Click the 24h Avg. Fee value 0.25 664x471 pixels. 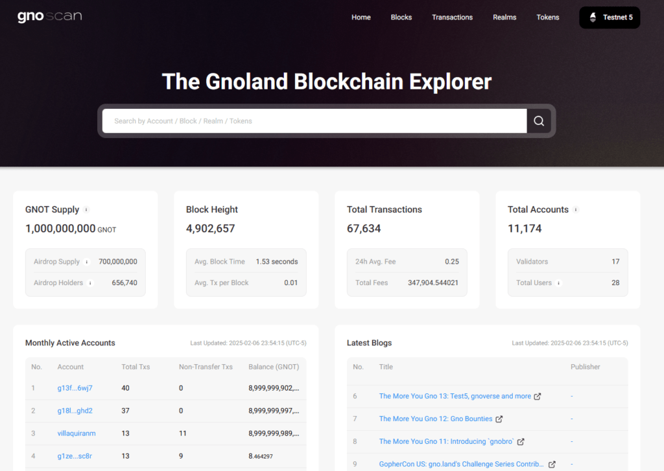tap(452, 262)
